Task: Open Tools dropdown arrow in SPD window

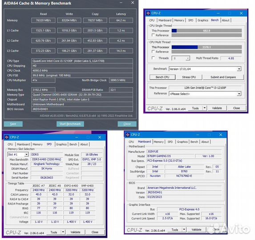Action: point(63,232)
